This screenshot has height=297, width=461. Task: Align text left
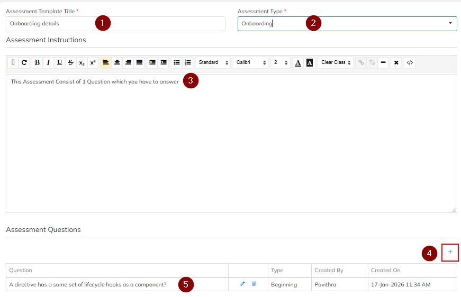[105, 62]
